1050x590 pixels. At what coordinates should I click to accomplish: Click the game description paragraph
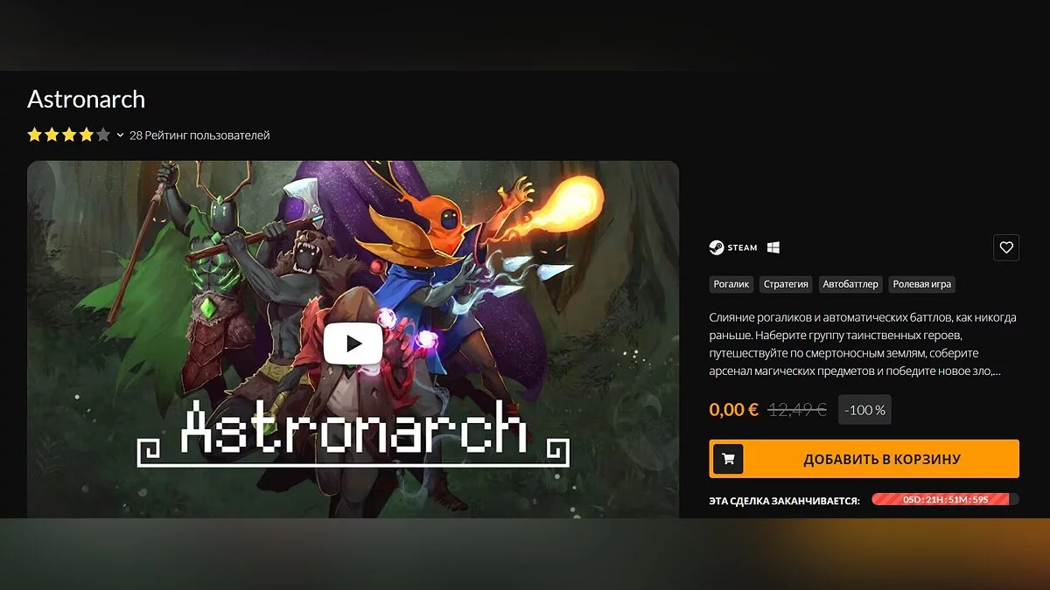863,344
